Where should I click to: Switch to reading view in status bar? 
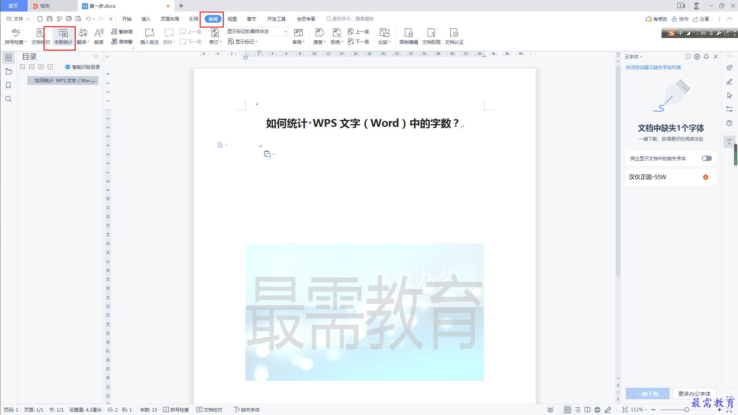[x=587, y=410]
